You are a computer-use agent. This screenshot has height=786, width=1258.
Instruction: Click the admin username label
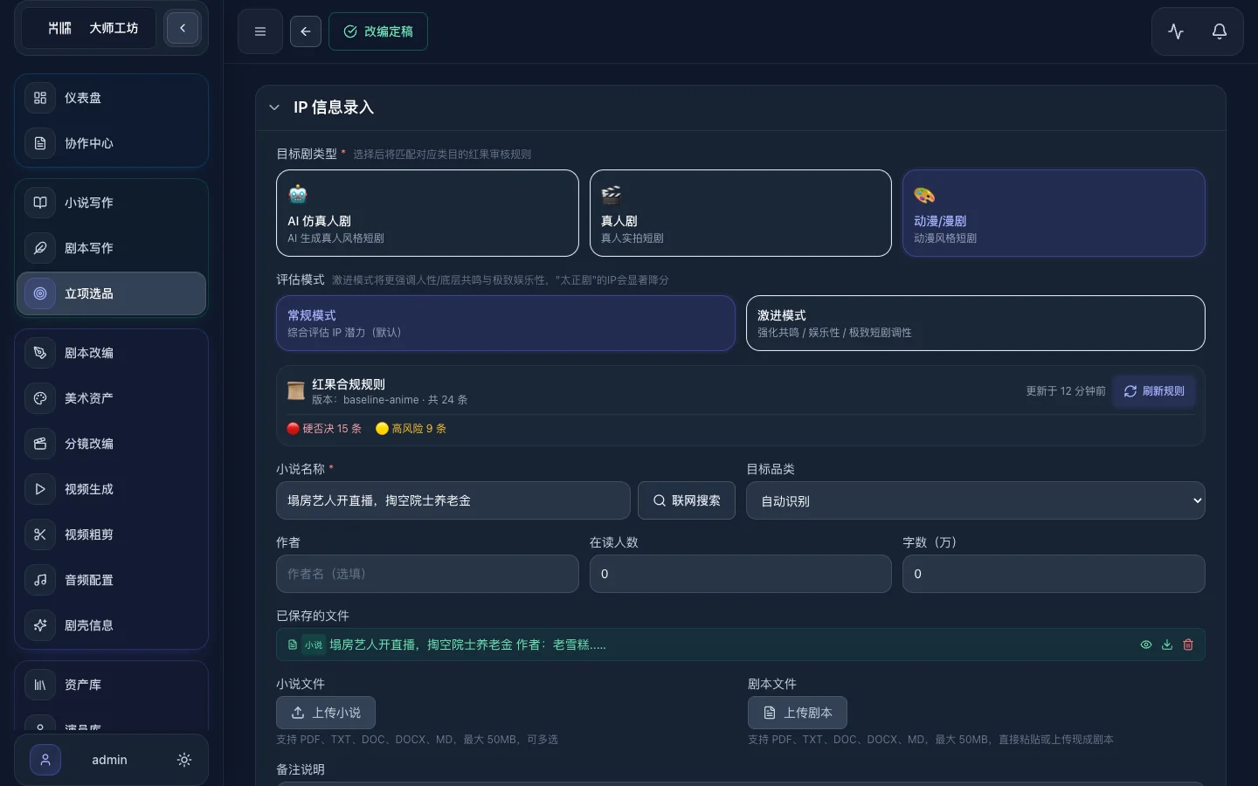[110, 760]
